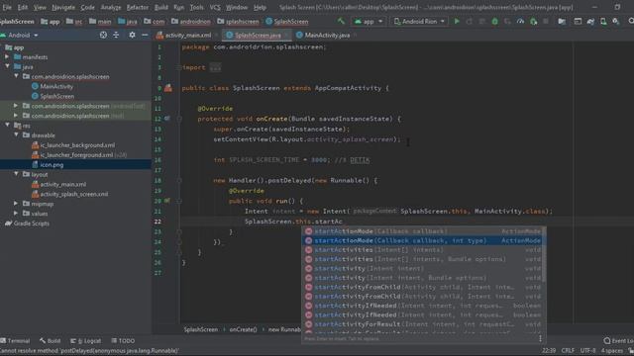Open the AVD Manager icon
Screen dimensions: 634x356
pos(603,21)
